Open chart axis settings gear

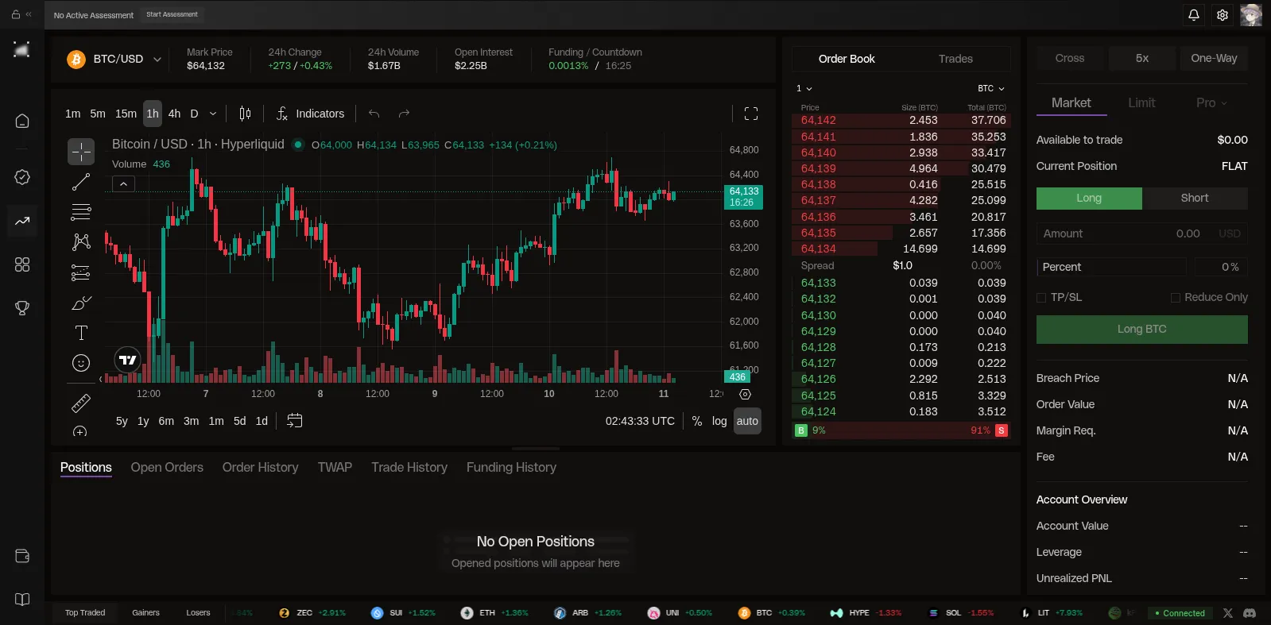745,394
